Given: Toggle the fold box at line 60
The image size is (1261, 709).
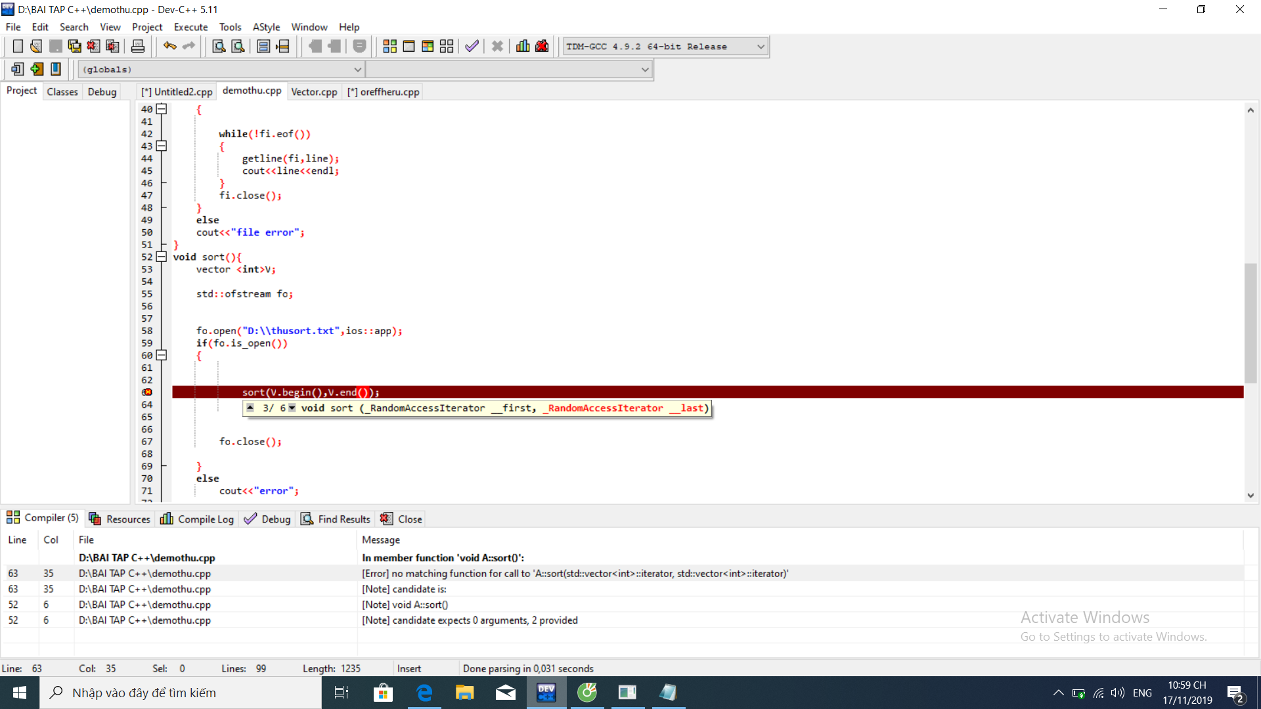Looking at the screenshot, I should pyautogui.click(x=162, y=355).
